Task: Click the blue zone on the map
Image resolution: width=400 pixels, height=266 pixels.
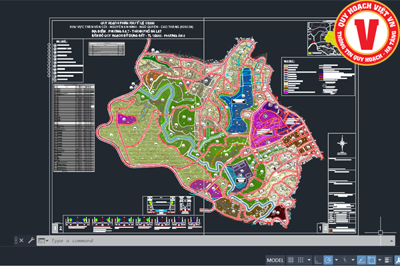Action: click(x=239, y=100)
